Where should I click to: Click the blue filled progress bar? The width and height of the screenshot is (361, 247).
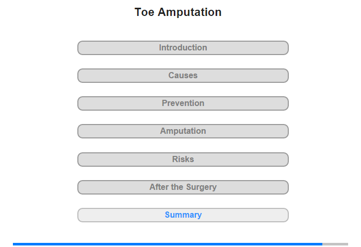click(x=168, y=244)
